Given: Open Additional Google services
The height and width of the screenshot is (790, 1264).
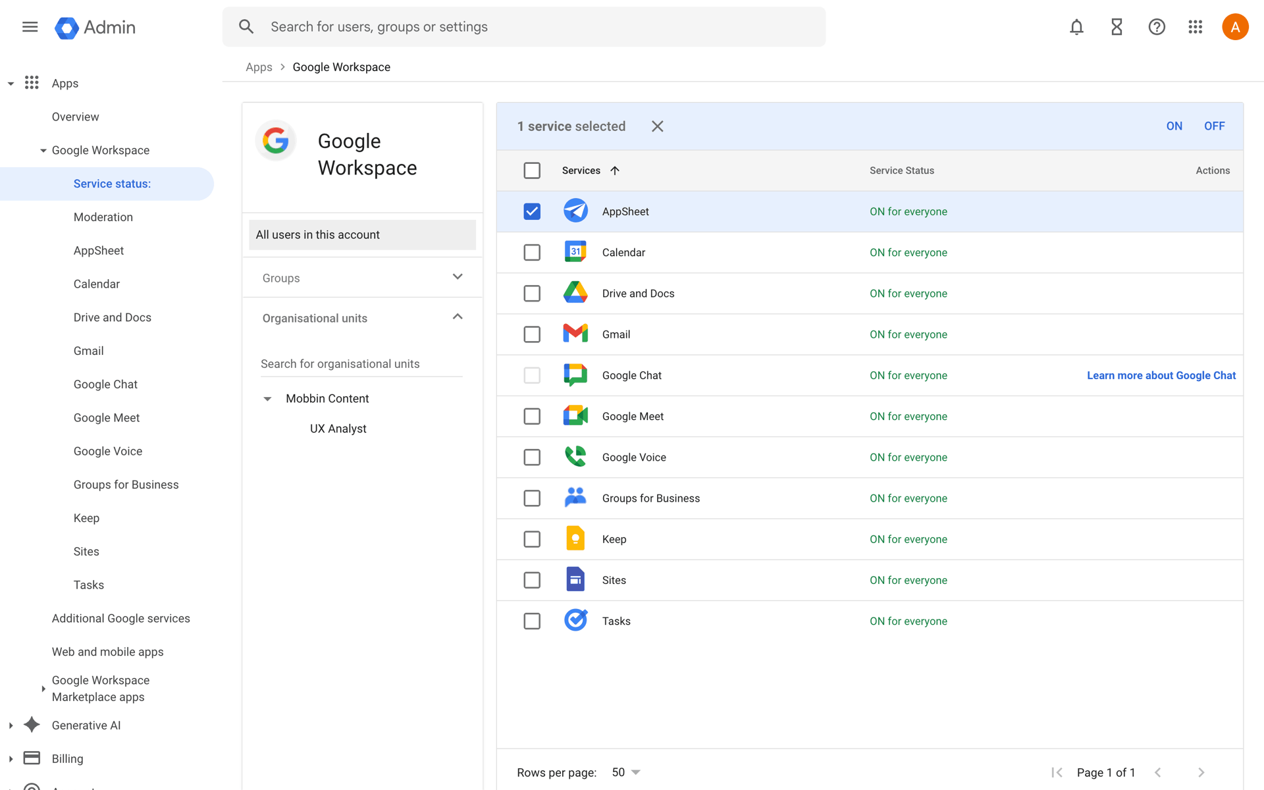Looking at the screenshot, I should coord(121,618).
